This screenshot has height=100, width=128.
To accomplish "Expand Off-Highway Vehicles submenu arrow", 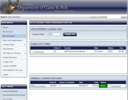I will coord(25,53).
